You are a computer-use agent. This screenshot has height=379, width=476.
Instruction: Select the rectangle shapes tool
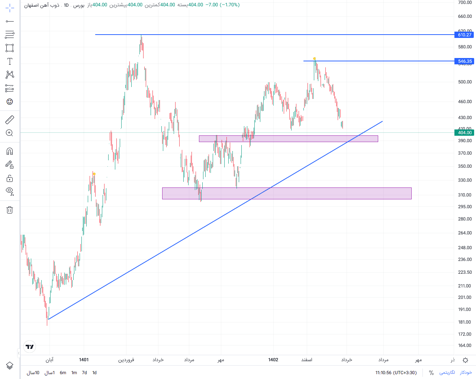point(10,48)
